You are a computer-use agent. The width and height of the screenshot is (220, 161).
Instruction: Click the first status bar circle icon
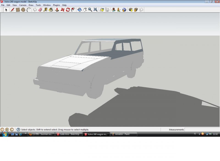click(2, 130)
